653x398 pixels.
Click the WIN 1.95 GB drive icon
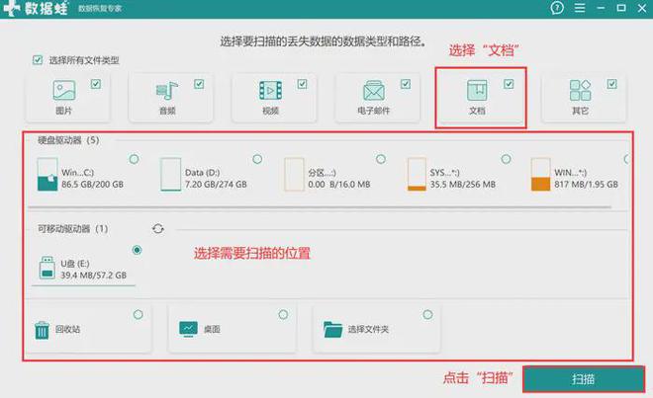click(x=540, y=175)
